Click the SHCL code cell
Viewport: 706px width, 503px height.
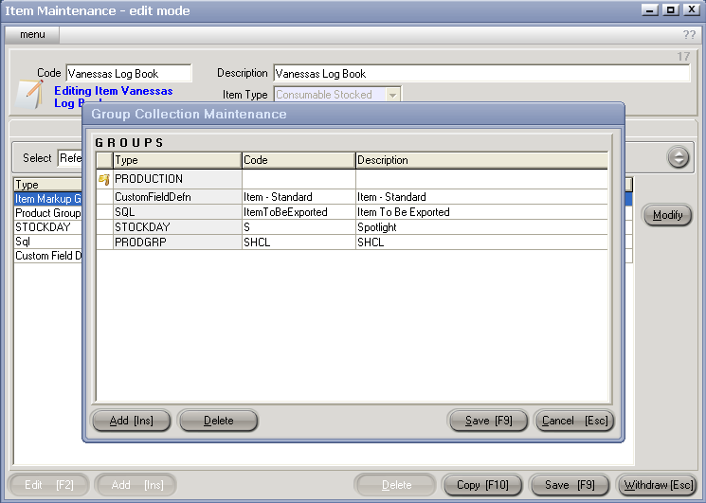[299, 243]
